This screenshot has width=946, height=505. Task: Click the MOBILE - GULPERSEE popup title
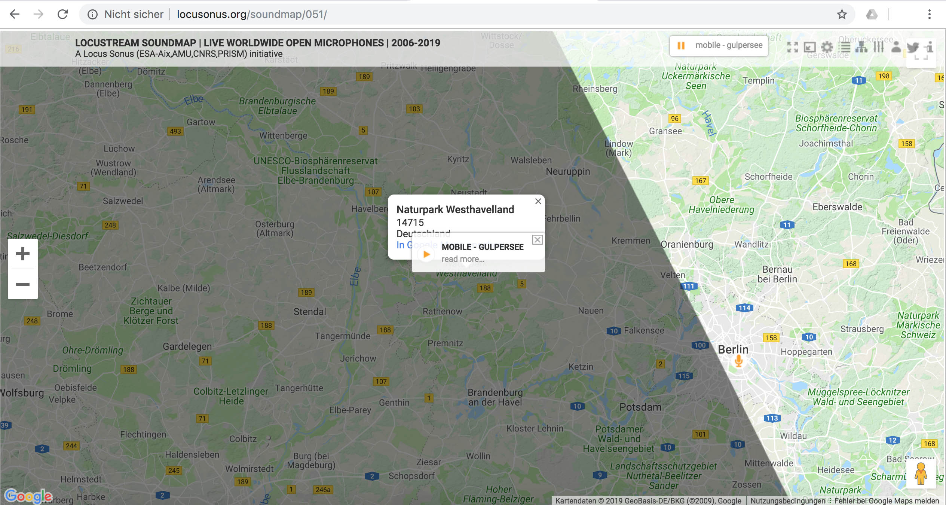point(483,247)
